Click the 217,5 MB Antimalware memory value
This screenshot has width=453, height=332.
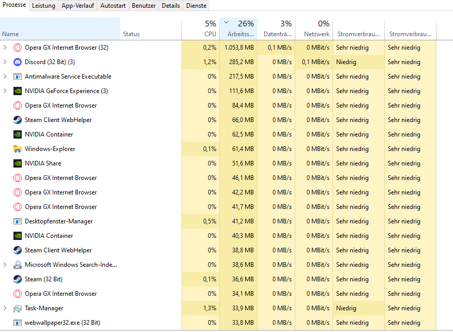point(241,77)
